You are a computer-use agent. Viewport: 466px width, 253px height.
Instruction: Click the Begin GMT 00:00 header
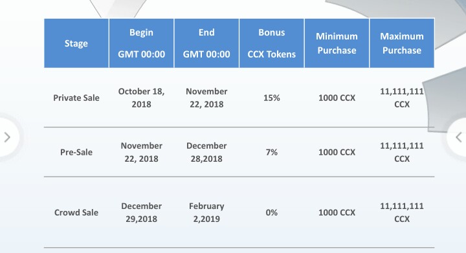click(142, 43)
